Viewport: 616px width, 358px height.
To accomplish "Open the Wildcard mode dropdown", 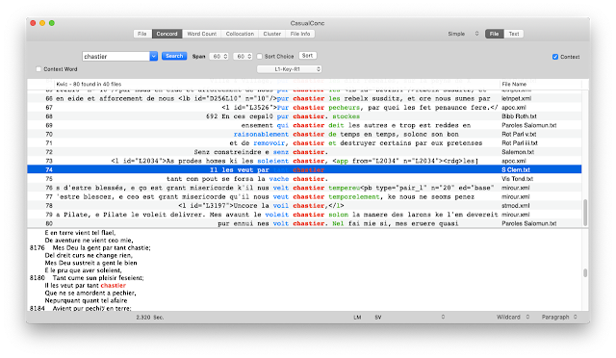I will click(513, 318).
